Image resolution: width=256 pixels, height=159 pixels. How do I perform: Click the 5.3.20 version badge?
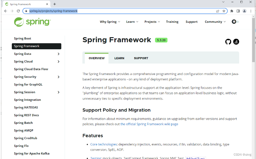pyautogui.click(x=161, y=40)
